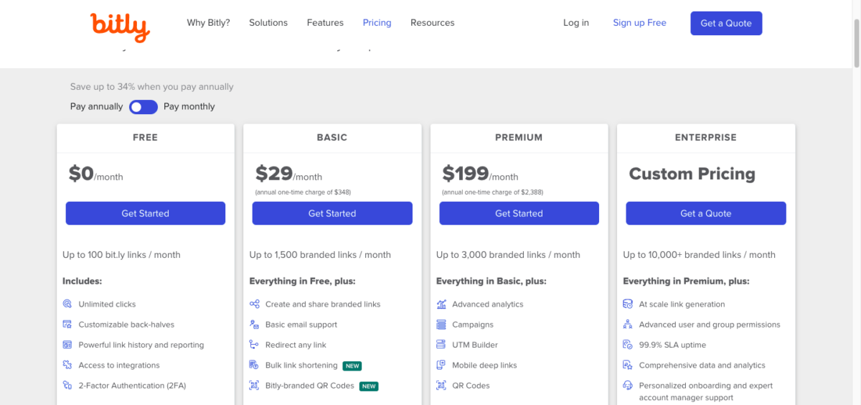861x405 pixels.
Task: Expand the Solutions menu
Action: coord(268,23)
